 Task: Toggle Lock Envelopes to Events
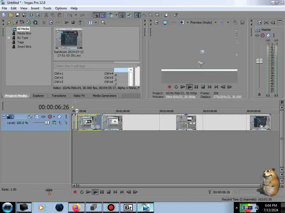coord(122,15)
